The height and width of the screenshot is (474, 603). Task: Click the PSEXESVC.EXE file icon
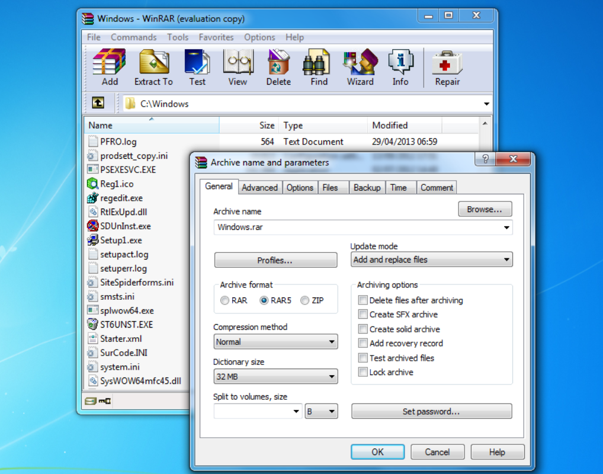click(x=92, y=169)
